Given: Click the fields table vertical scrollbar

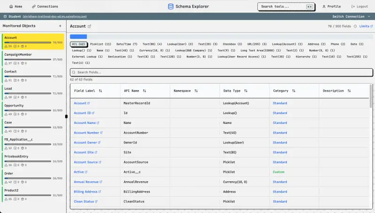Looking at the screenshot, I should coord(371,96).
